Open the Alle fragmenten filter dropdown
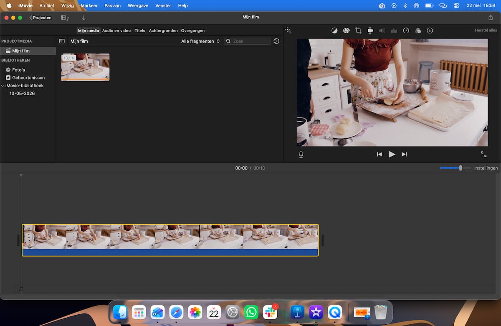This screenshot has width=501, height=326. pos(200,41)
